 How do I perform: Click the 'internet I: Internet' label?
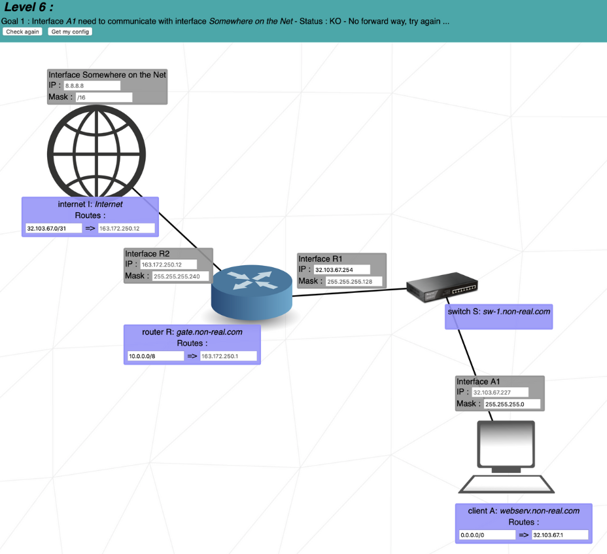(90, 204)
